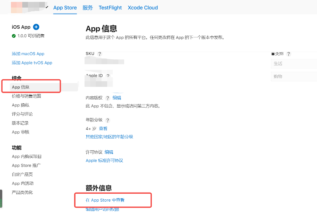Image resolution: width=317 pixels, height=219 pixels.
Task: Open 自定产品页 in the sidebar
Action: (22, 174)
